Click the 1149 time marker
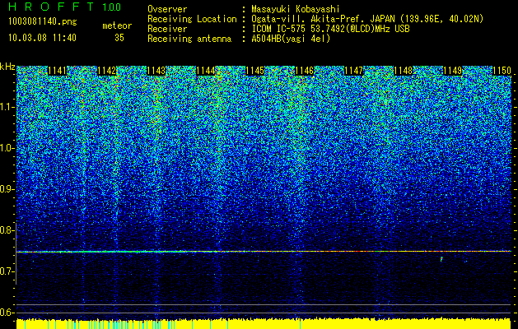Viewport: 518px width, 329px height. tap(453, 71)
